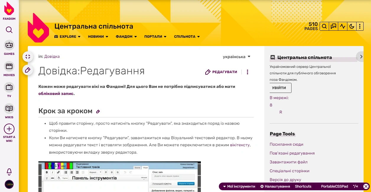The image size is (371, 192).
Task: Click the Центральна спільнота wiki title
Action: coord(94,27)
